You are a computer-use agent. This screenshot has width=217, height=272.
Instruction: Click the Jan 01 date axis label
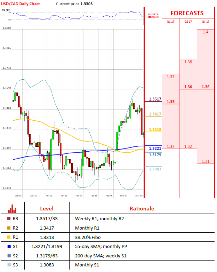click(18, 195)
